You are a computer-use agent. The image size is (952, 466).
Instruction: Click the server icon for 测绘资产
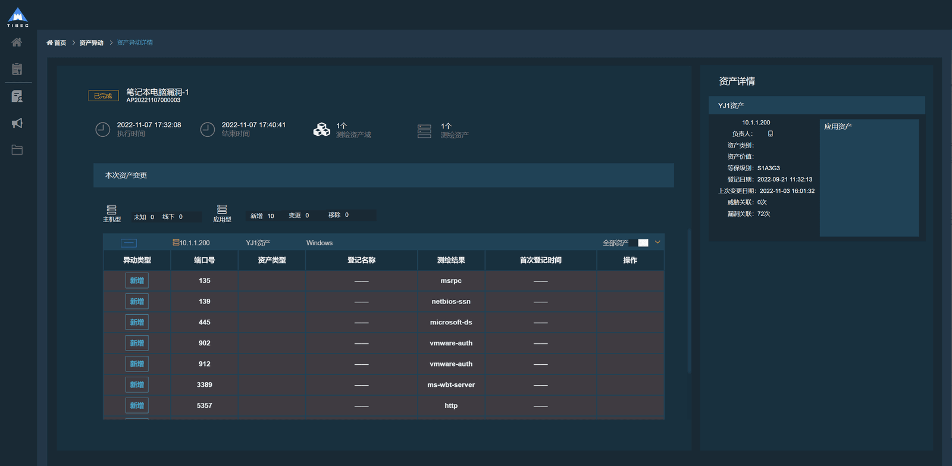point(424,132)
